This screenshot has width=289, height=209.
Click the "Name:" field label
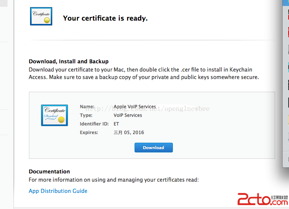pos(87,107)
